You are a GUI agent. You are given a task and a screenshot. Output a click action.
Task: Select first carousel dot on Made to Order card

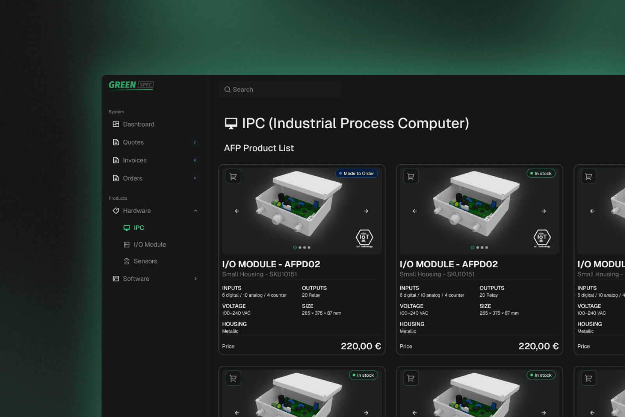coord(295,247)
